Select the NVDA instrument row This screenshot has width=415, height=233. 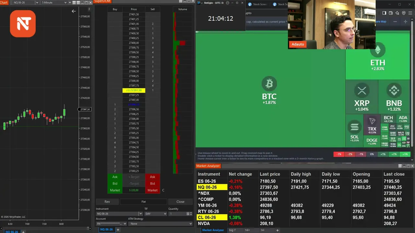(x=305, y=224)
